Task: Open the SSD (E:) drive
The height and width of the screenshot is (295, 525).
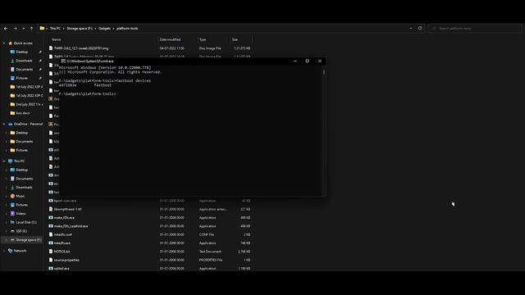Action: pos(21,231)
